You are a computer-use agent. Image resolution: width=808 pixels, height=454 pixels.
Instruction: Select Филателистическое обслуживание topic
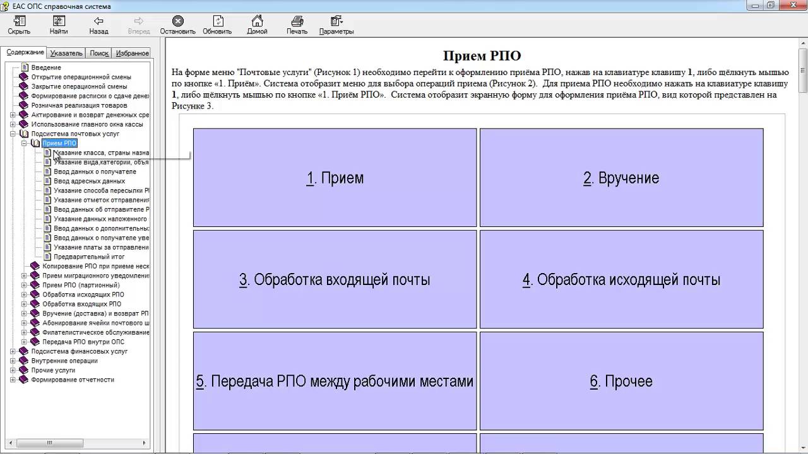click(x=96, y=332)
